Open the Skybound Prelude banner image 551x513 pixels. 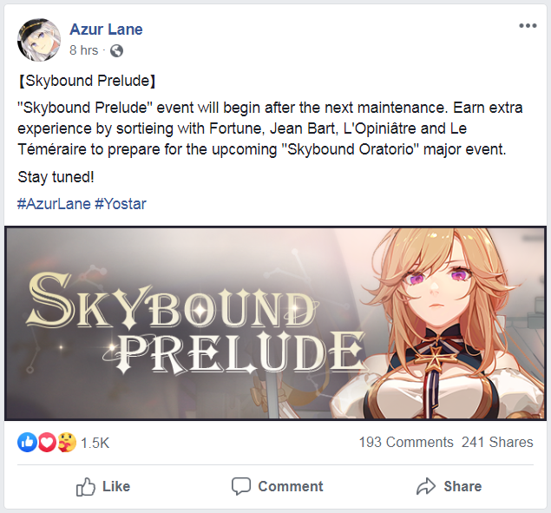pyautogui.click(x=276, y=323)
